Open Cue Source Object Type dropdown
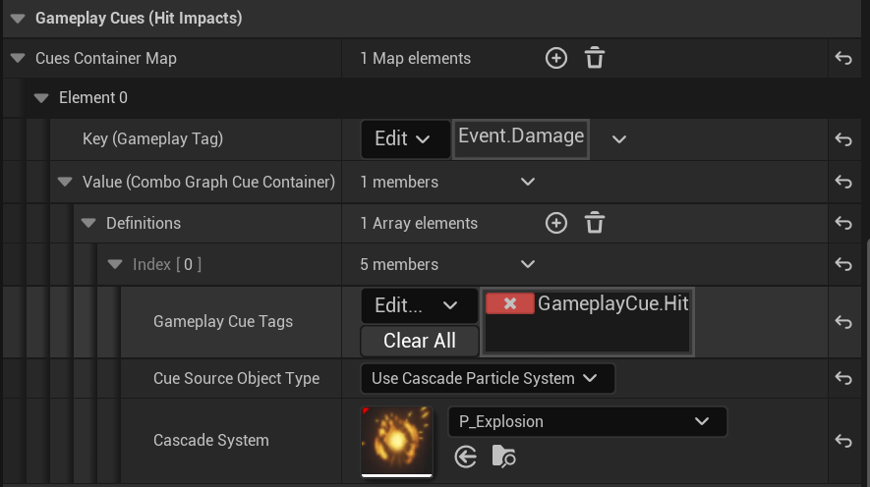Screen dimensions: 870x487 (487, 378)
